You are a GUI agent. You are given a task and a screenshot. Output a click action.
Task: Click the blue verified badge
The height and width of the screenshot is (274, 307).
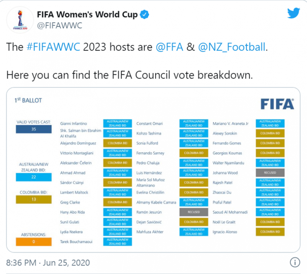point(144,15)
